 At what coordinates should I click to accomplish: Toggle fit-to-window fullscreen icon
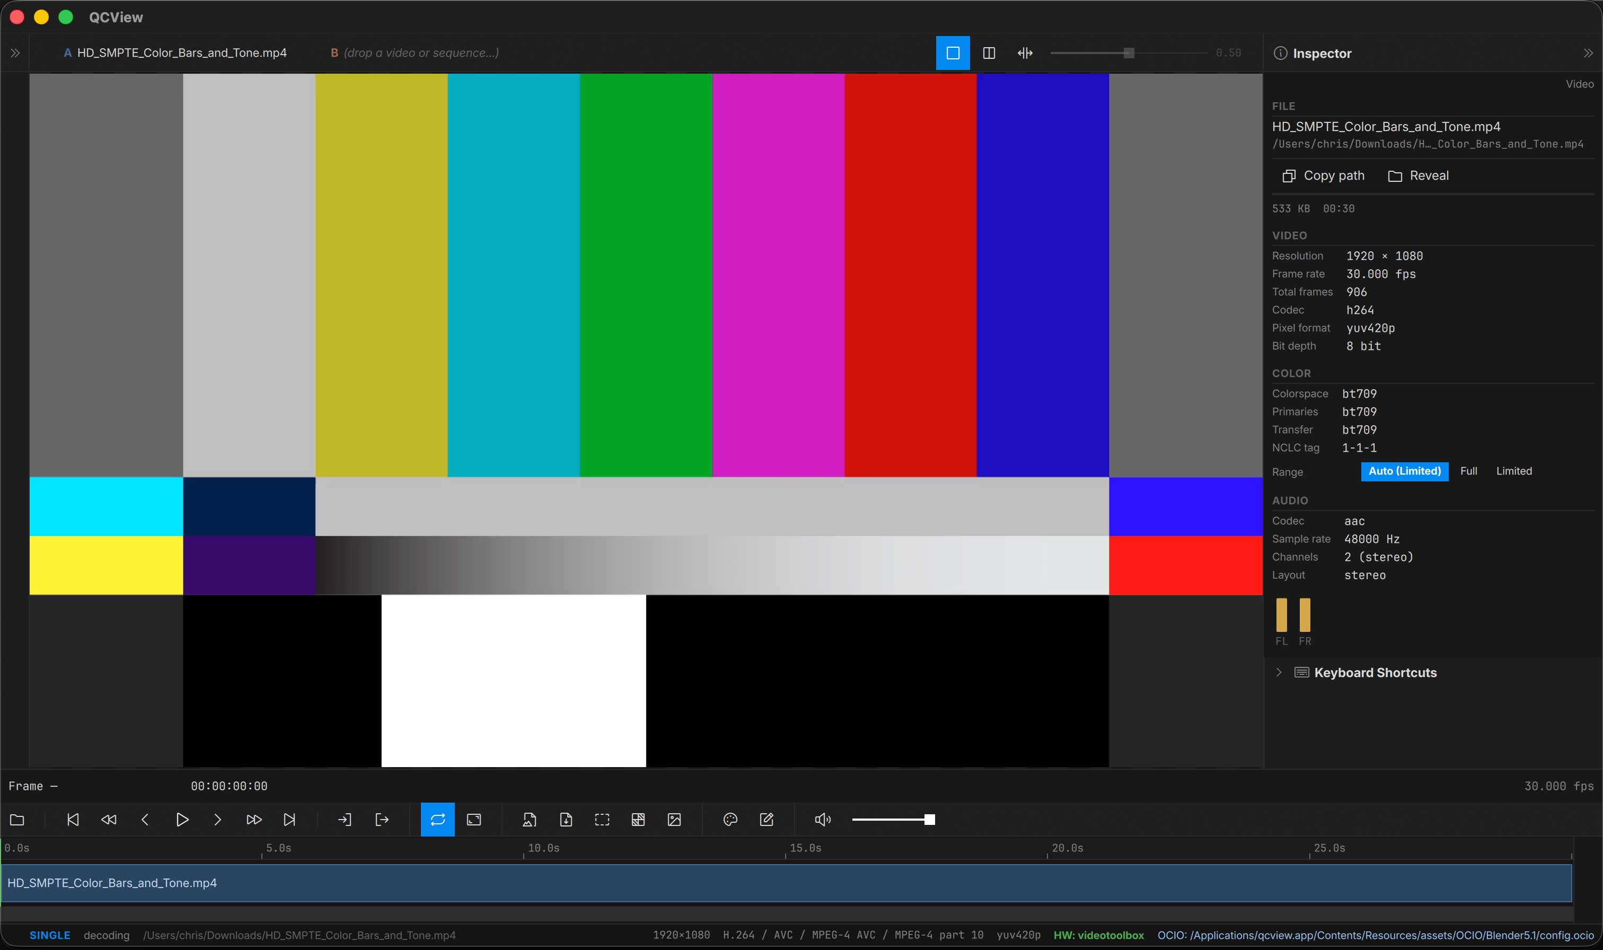(474, 820)
